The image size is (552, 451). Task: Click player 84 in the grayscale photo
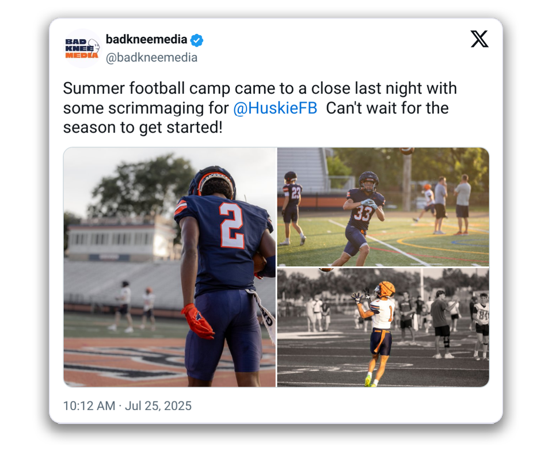pyautogui.click(x=481, y=326)
